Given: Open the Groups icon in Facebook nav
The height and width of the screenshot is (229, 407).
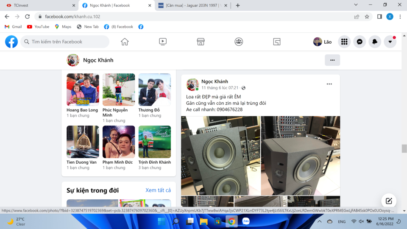Looking at the screenshot, I should tap(239, 42).
